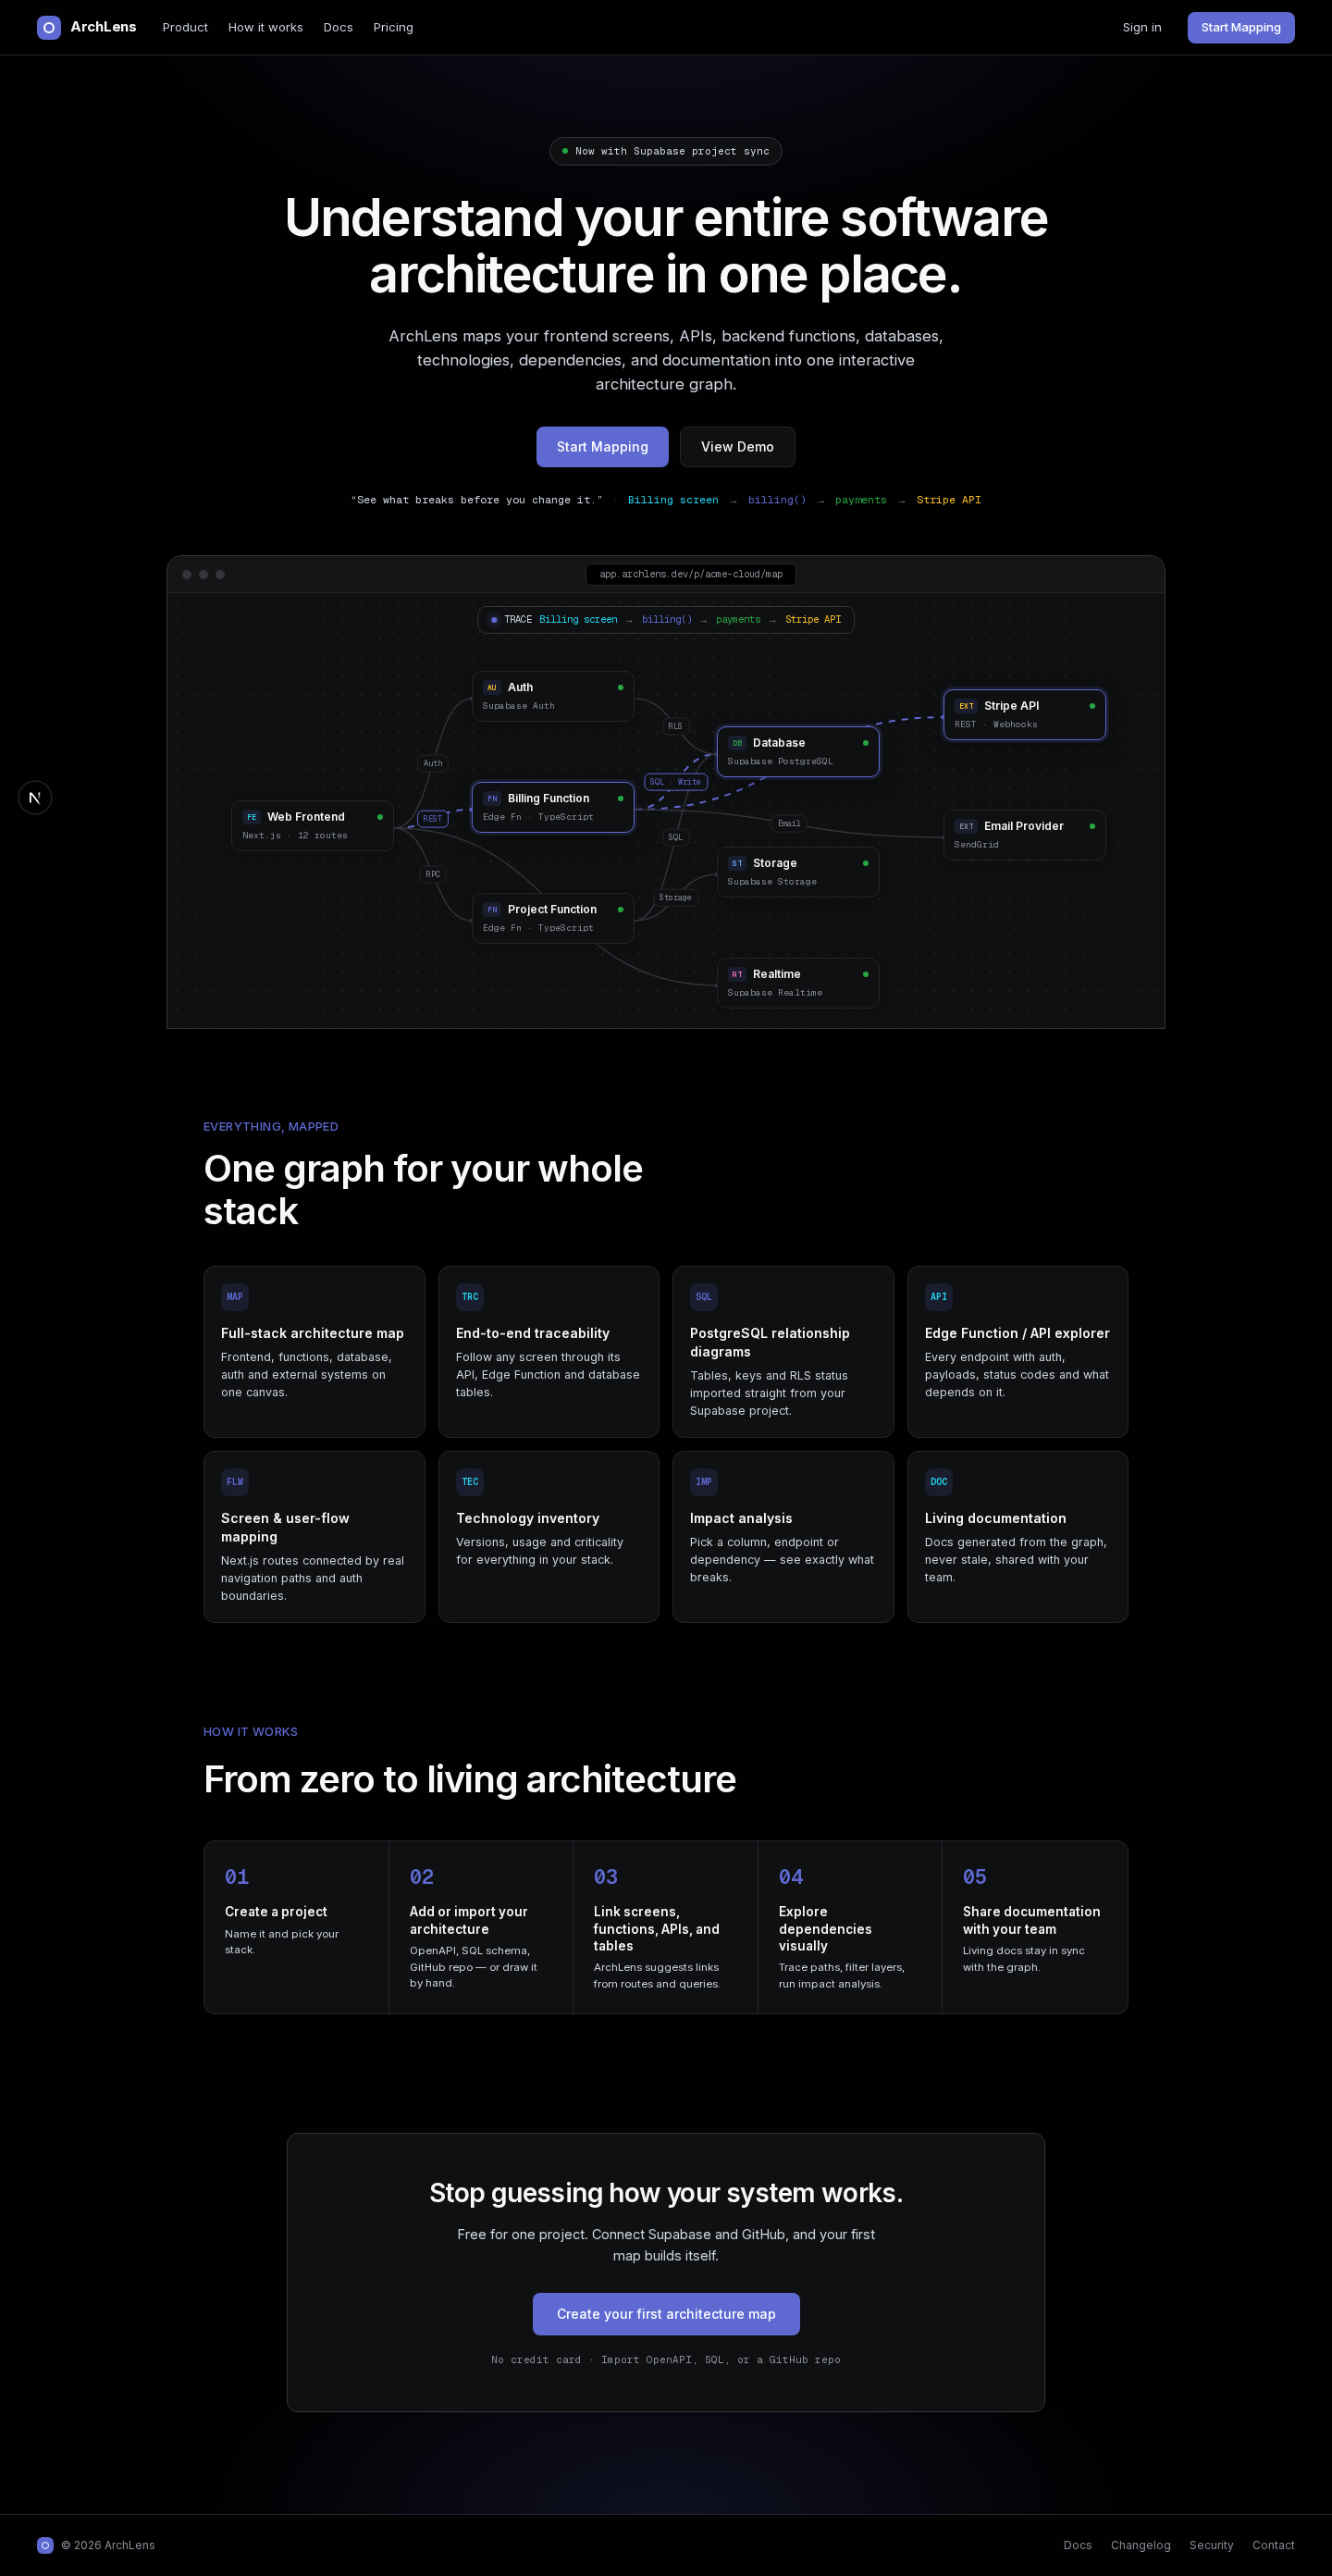Click the © 2026 ArchLens footer text

tap(108, 2545)
